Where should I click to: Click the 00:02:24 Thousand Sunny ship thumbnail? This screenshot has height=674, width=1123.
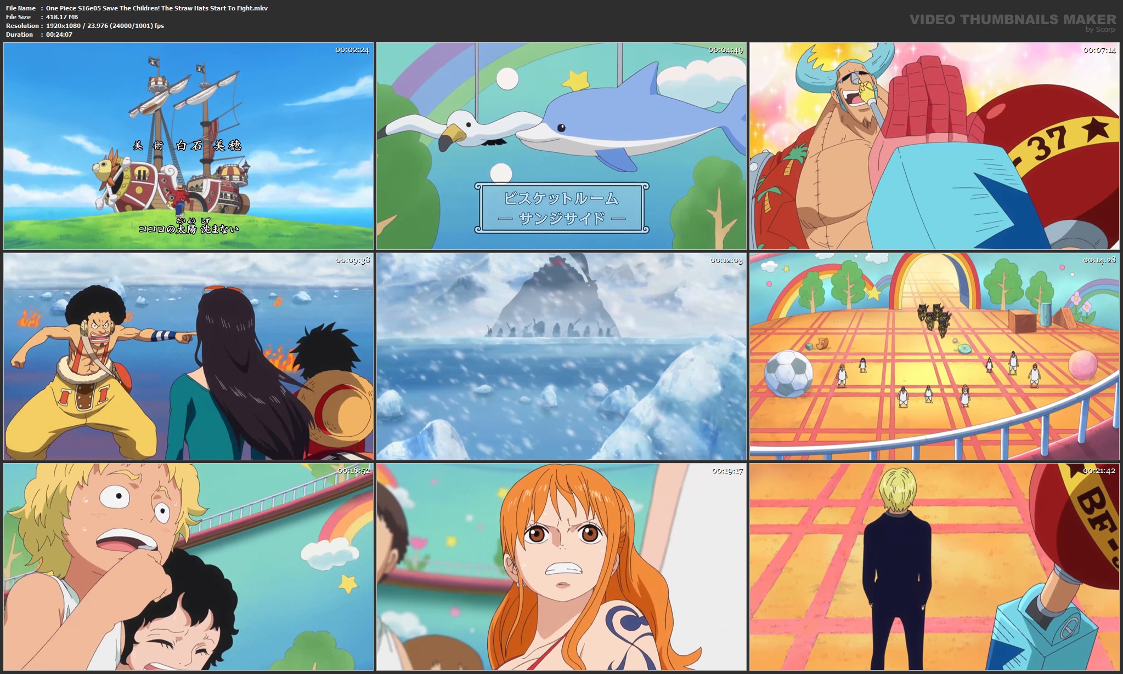coord(188,146)
